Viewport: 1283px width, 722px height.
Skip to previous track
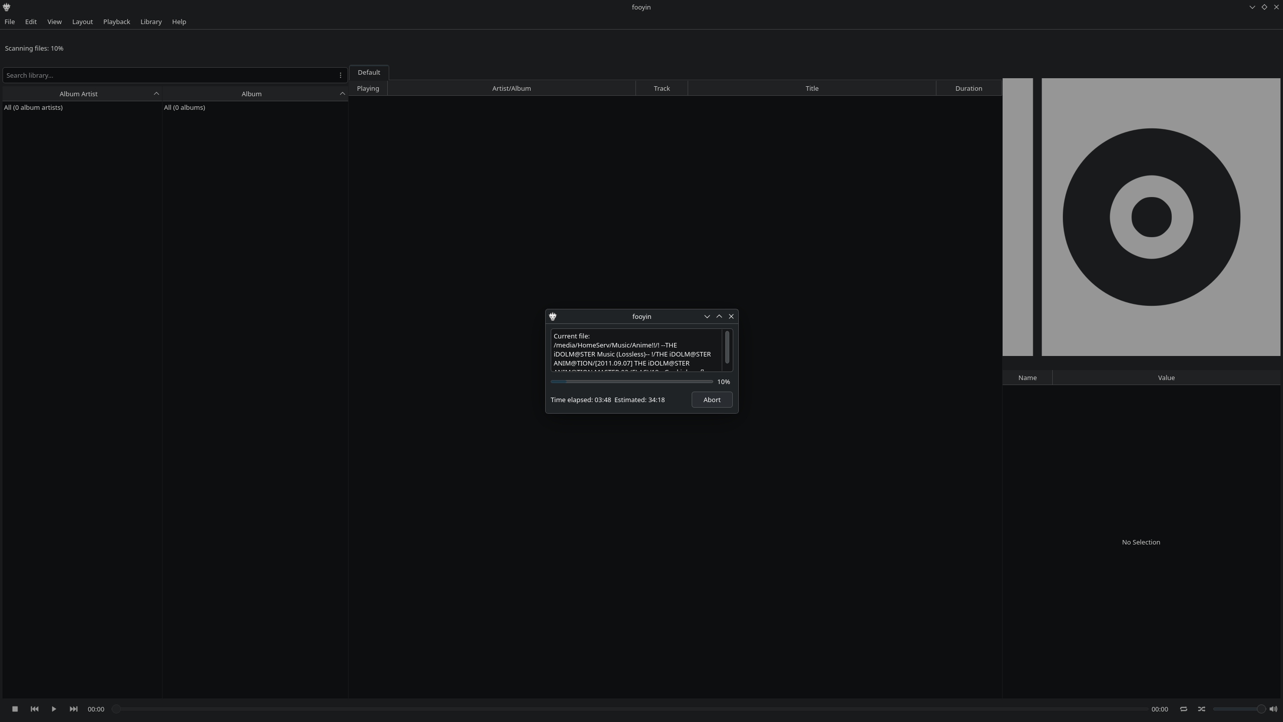(x=34, y=709)
